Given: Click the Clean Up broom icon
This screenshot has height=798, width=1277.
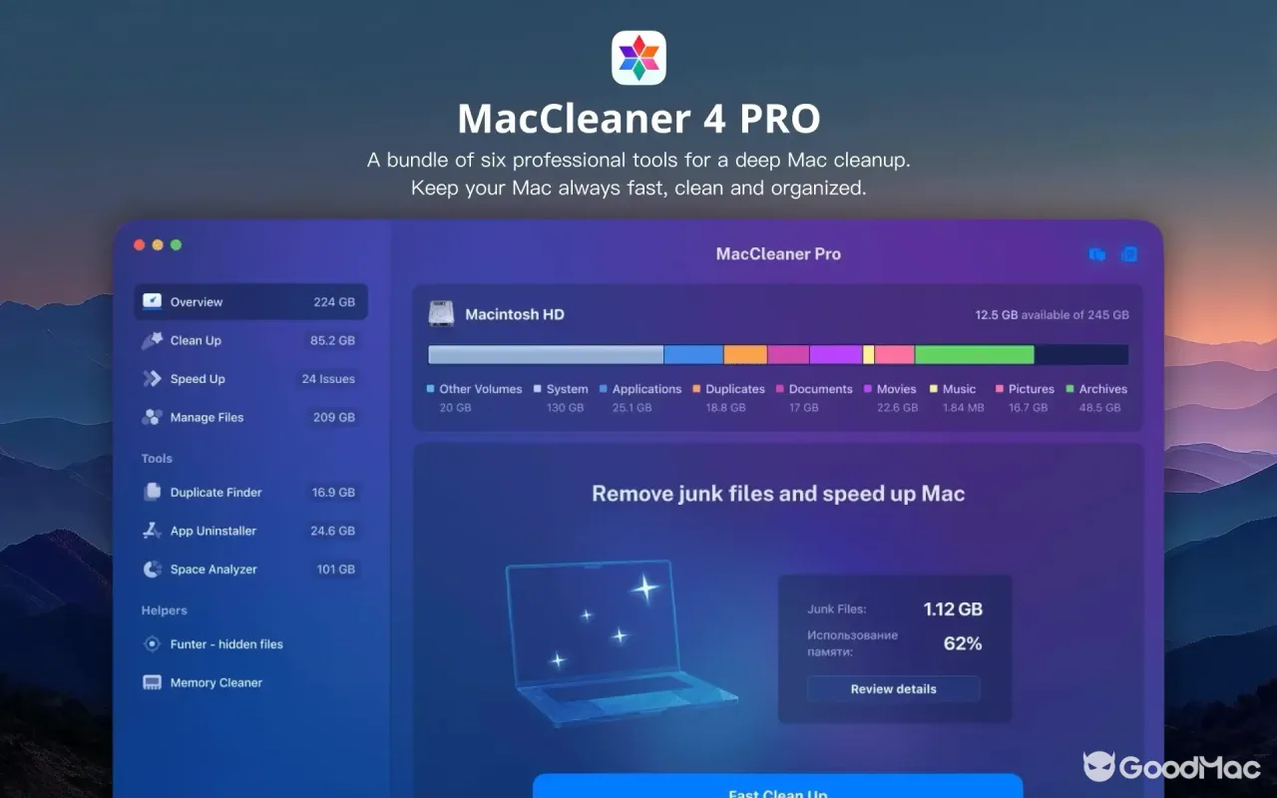Looking at the screenshot, I should 152,340.
